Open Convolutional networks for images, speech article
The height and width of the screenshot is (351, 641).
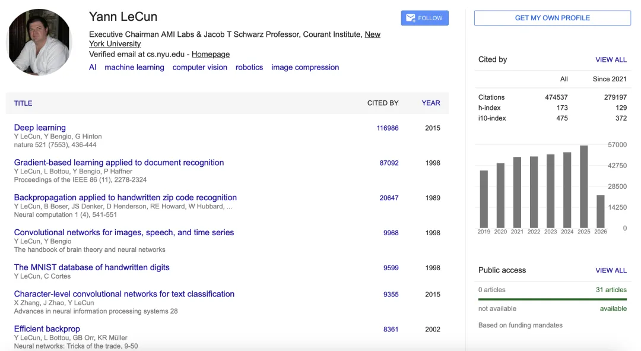[124, 232]
